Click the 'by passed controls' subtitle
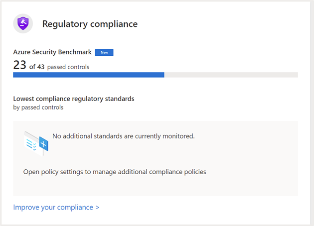This screenshot has width=314, height=226. pyautogui.click(x=38, y=107)
